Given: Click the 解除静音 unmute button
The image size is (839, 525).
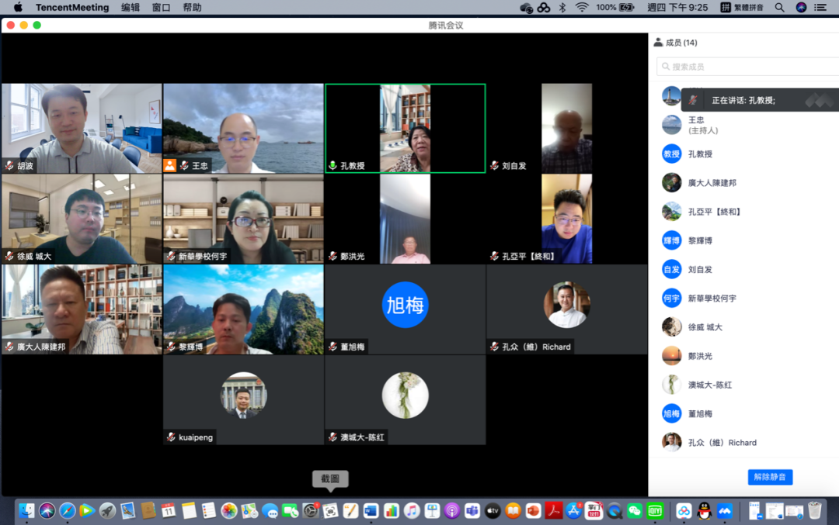Looking at the screenshot, I should [770, 477].
